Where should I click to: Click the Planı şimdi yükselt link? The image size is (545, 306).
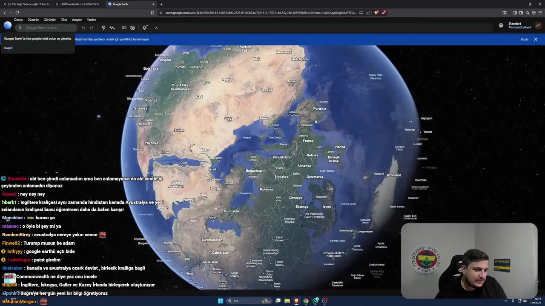click(x=520, y=27)
